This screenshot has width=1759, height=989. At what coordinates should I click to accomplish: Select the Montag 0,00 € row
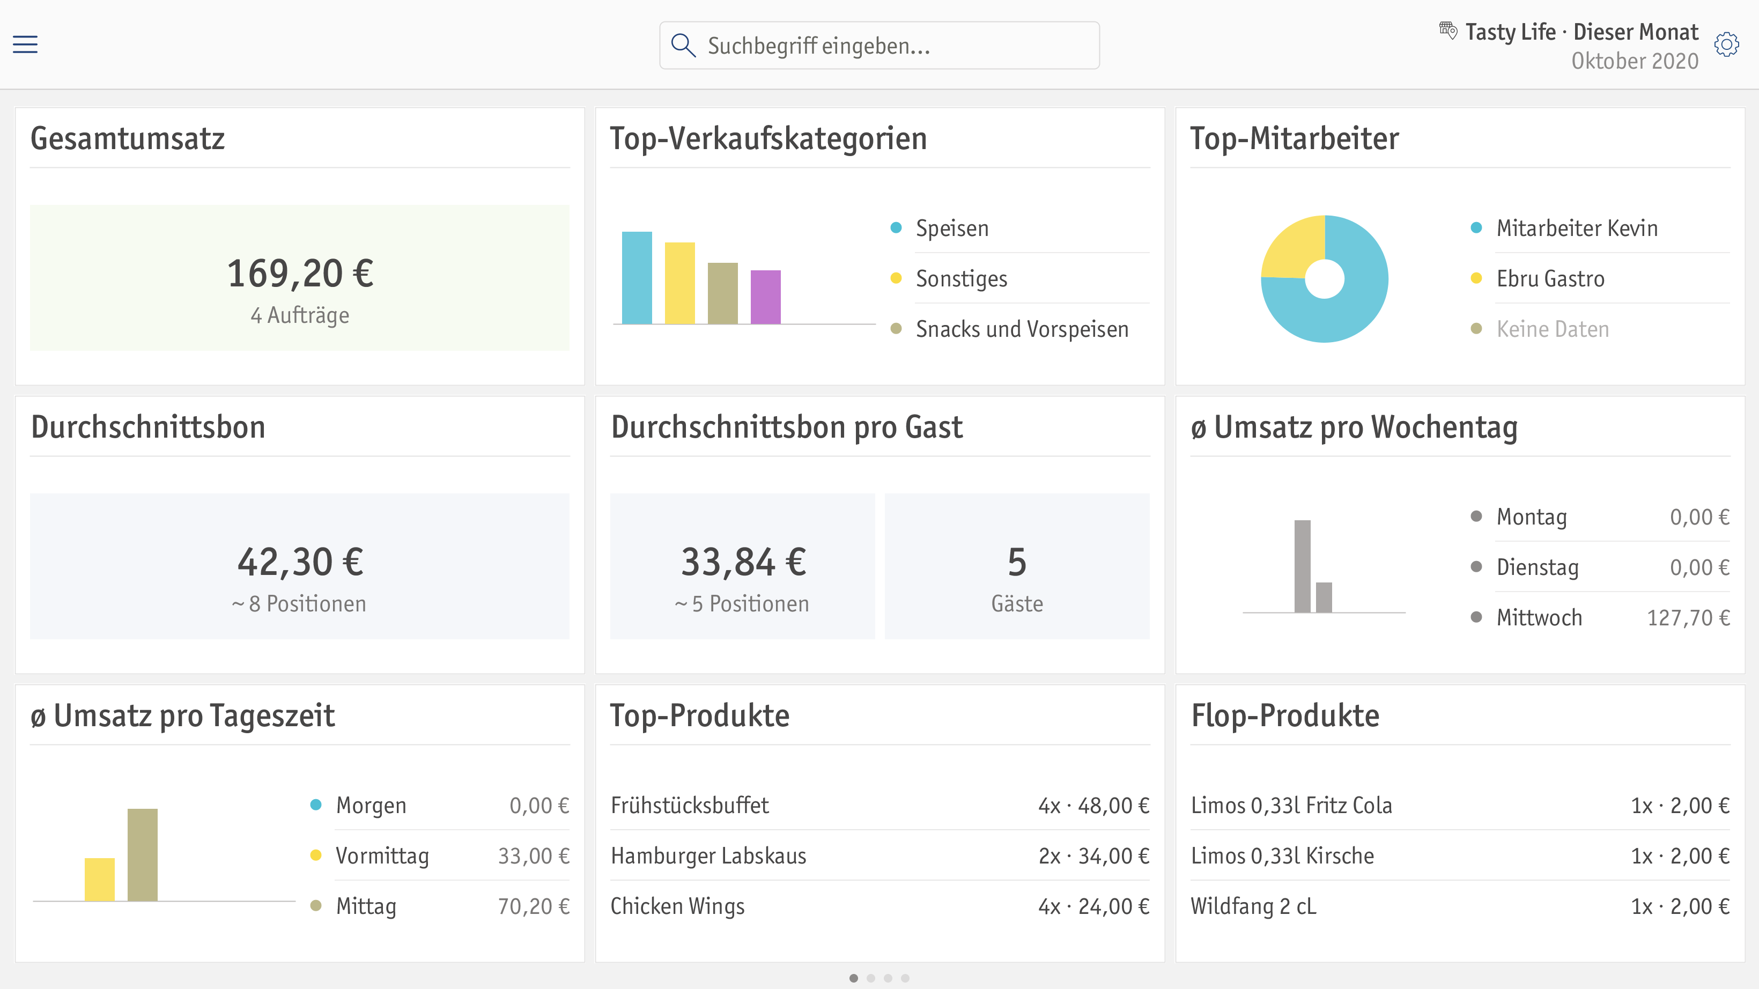[x=1600, y=517]
